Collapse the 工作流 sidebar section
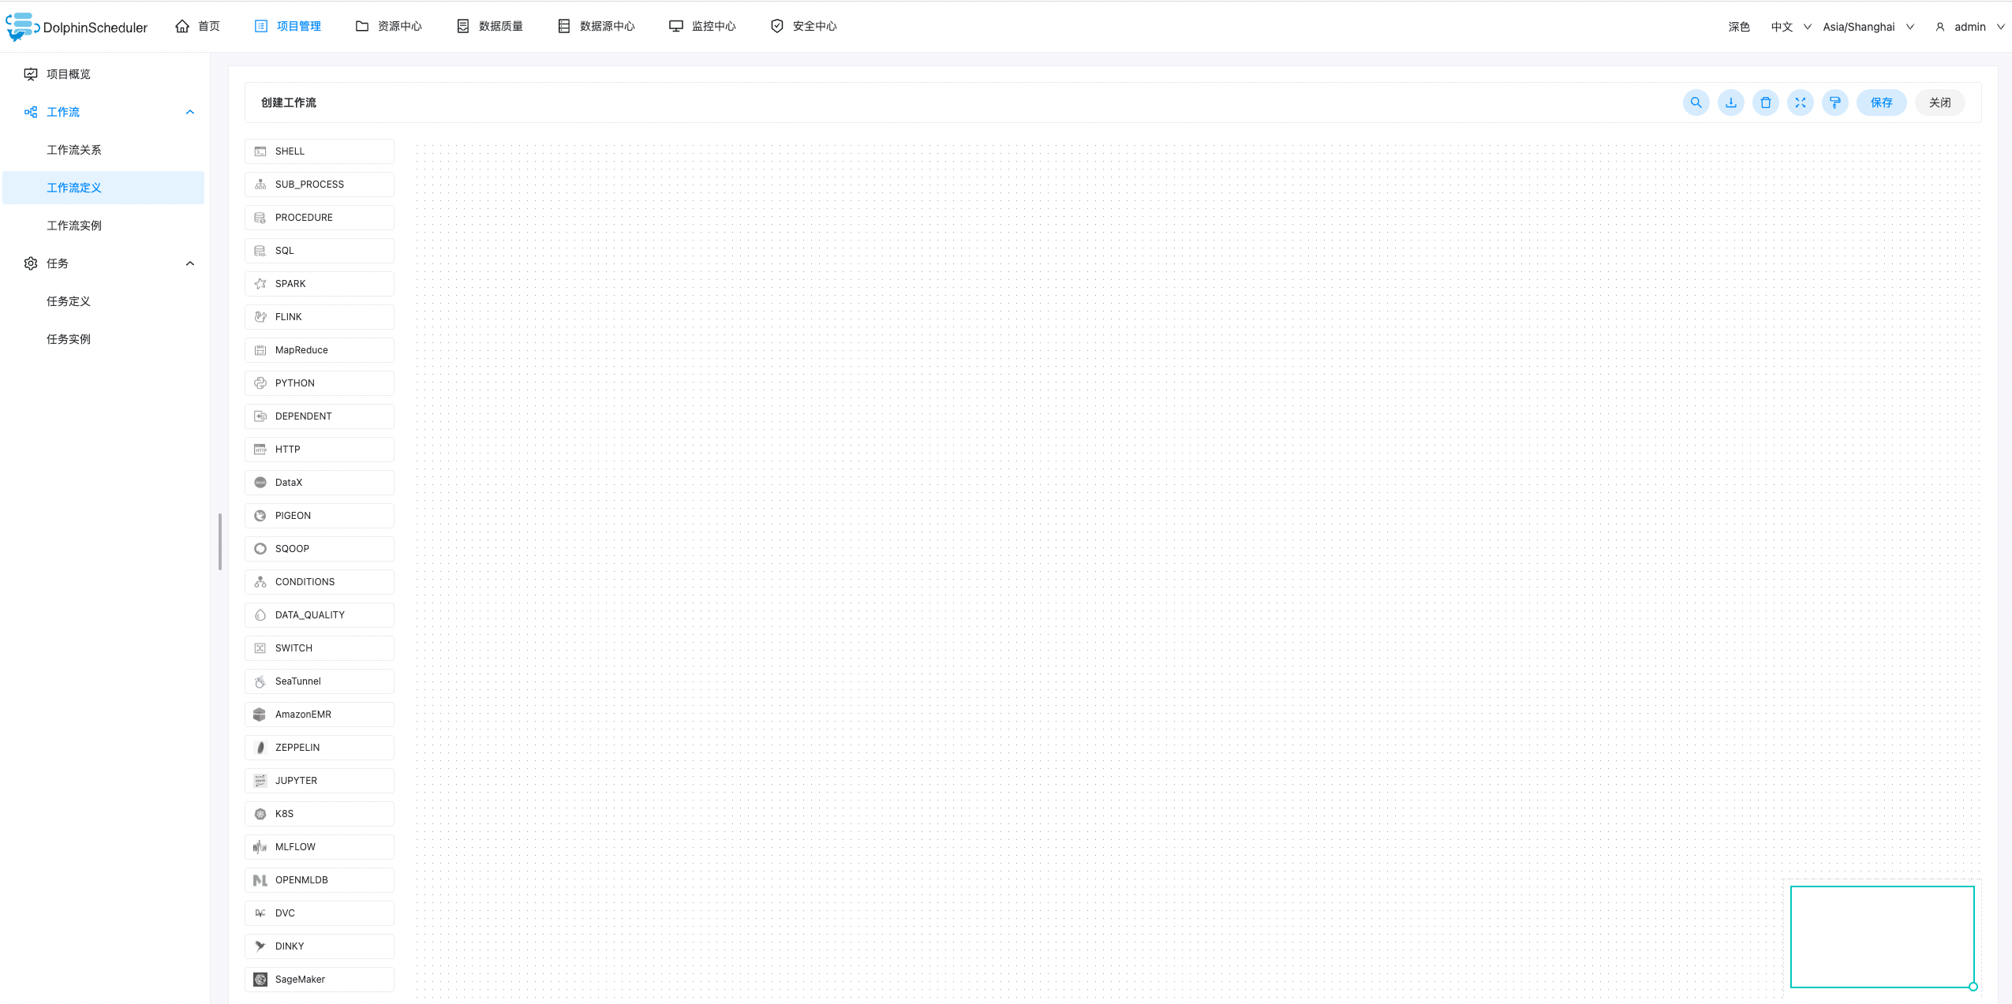Viewport: 2012px width, 1004px height. (189, 112)
